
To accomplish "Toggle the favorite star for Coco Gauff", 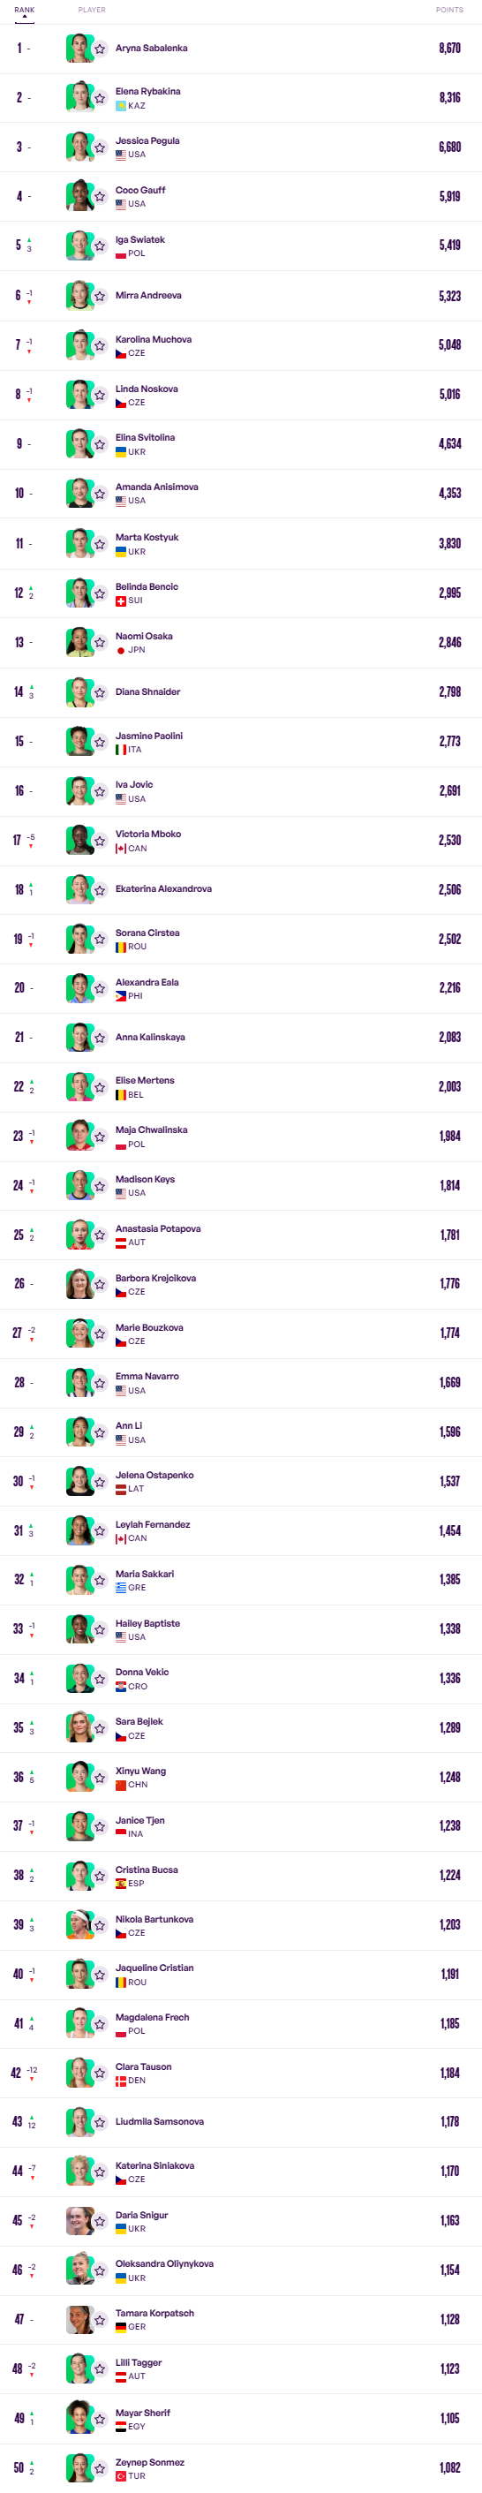I will point(100,196).
